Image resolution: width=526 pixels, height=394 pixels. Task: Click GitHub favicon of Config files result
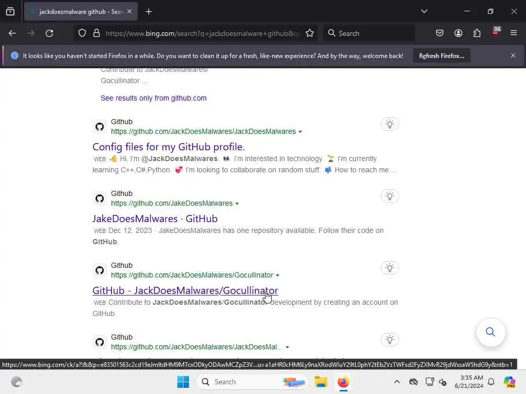tap(100, 127)
